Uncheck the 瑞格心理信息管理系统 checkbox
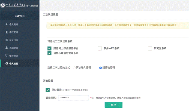Screen dimensions: 189x111 pyautogui.click(x=49, y=53)
